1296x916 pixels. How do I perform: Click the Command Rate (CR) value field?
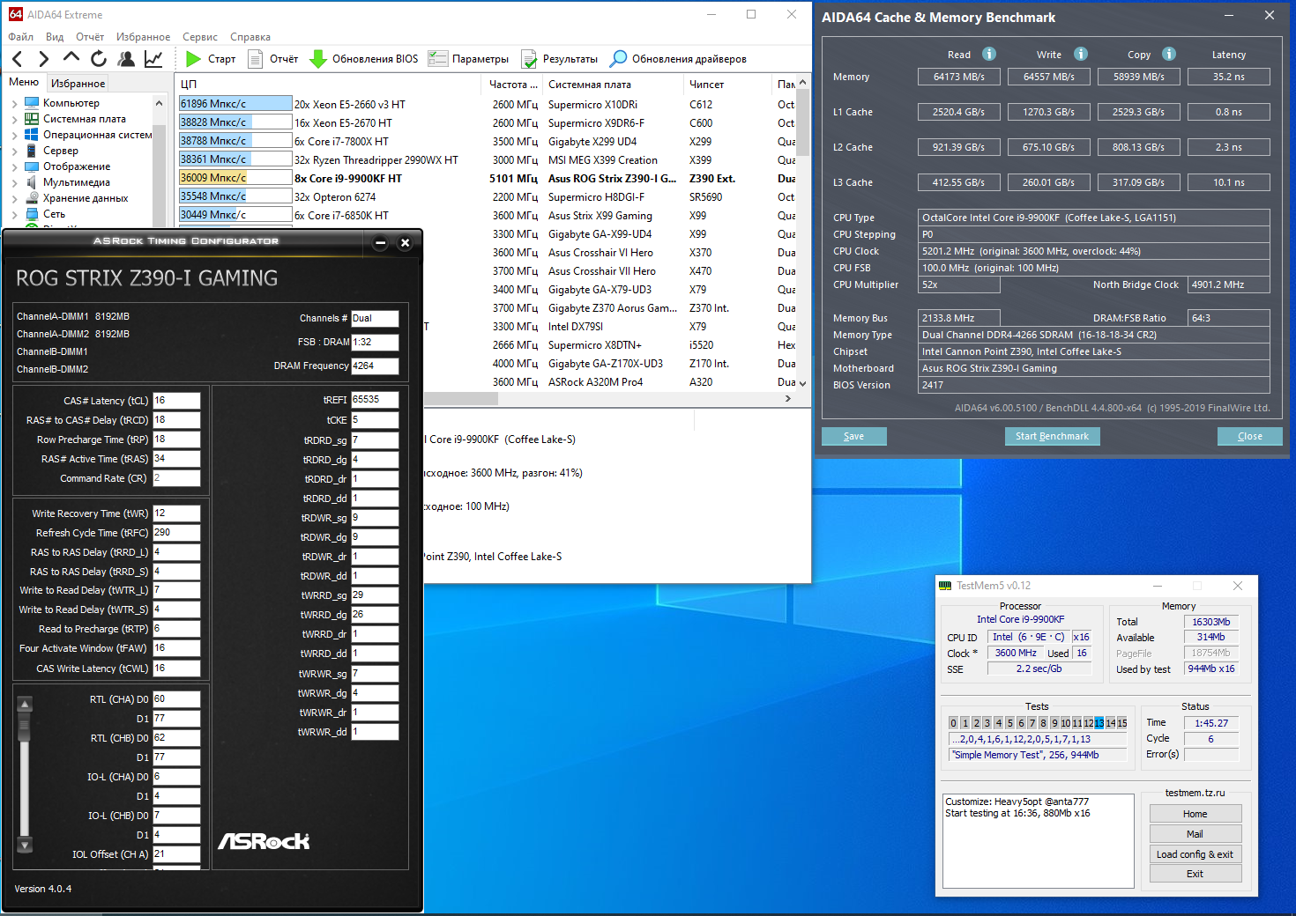pos(176,478)
